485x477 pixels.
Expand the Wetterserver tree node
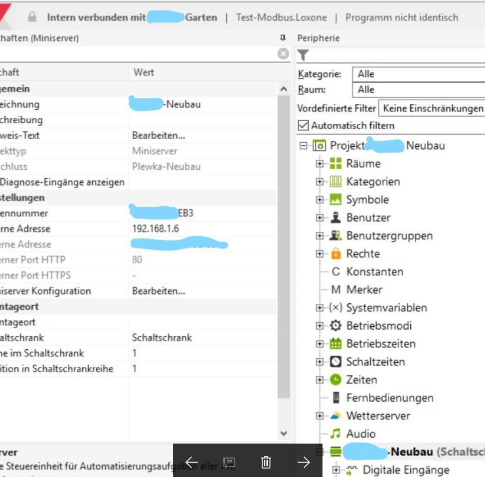(320, 416)
